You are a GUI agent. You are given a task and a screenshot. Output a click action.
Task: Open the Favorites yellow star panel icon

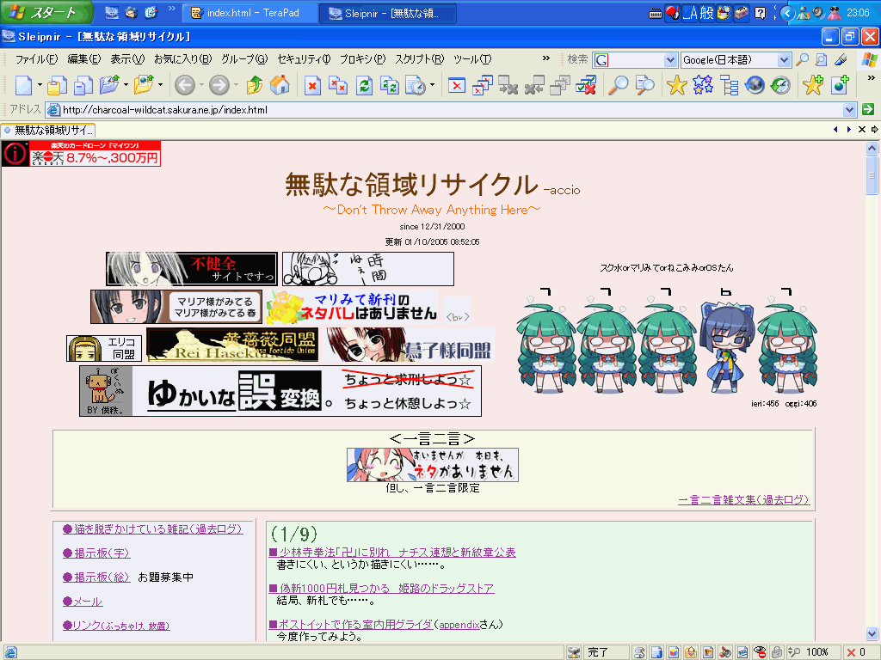pos(677,84)
